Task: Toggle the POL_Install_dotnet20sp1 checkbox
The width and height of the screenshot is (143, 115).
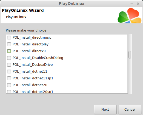Action: point(9,92)
